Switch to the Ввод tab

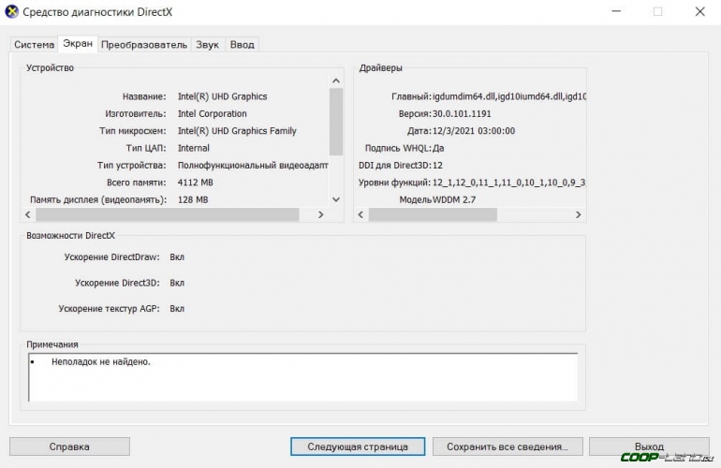pyautogui.click(x=242, y=44)
